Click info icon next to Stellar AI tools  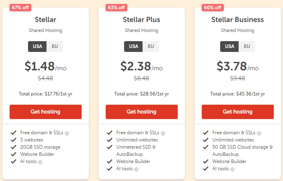tap(40, 162)
